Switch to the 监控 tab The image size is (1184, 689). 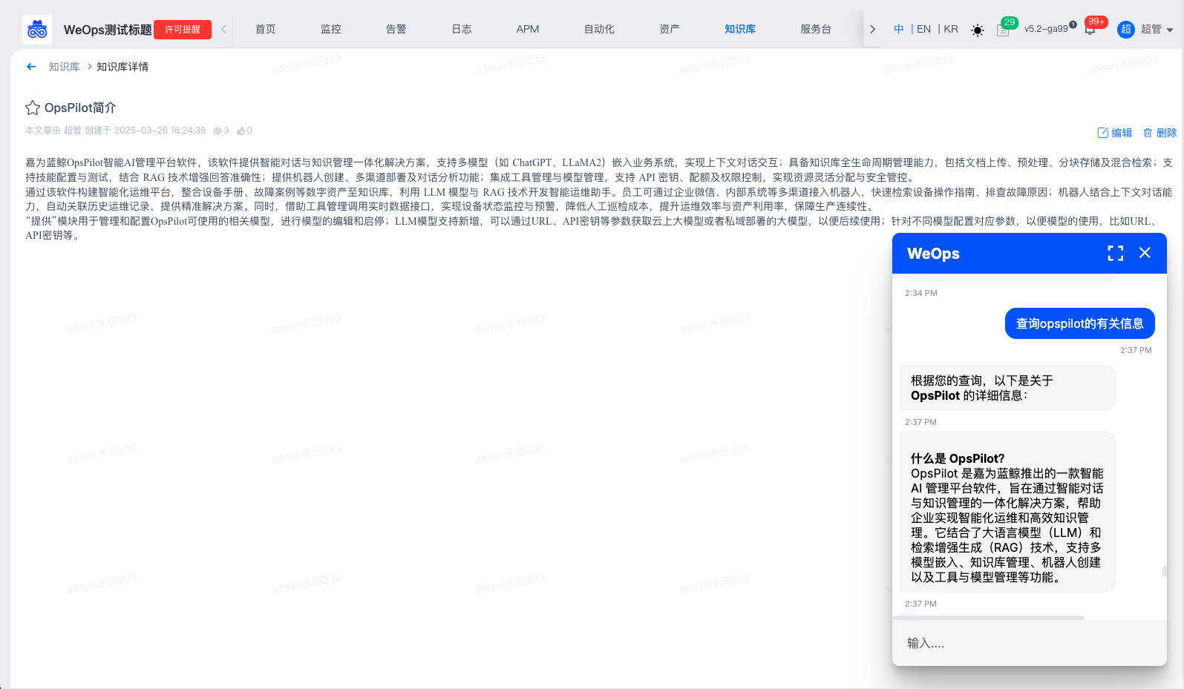[331, 30]
